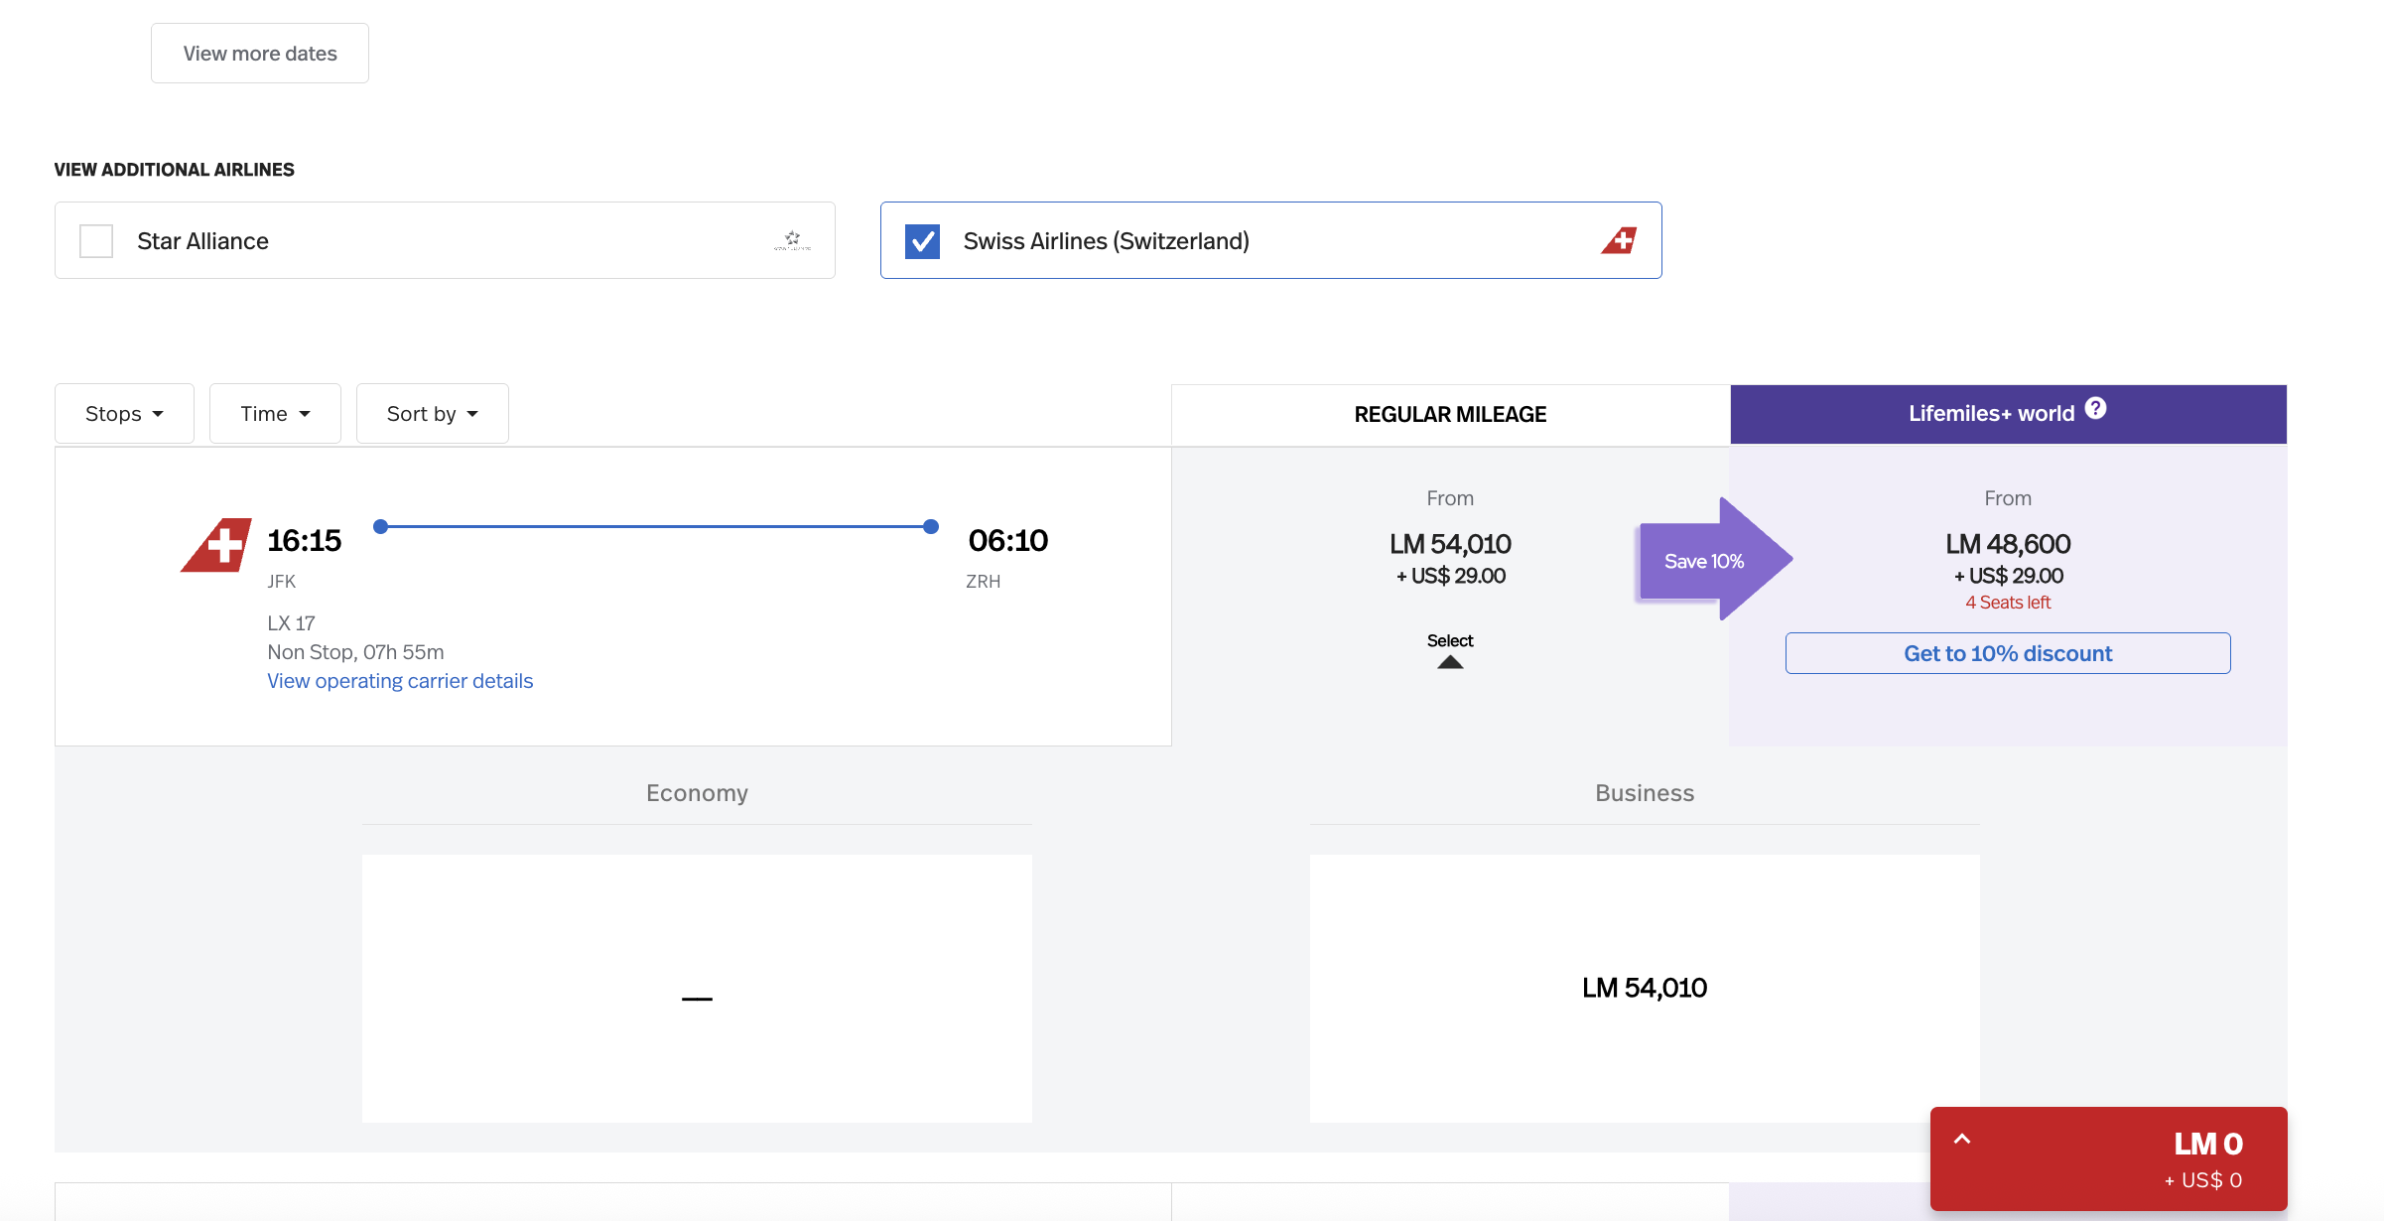Open View operating carrier details link

click(400, 681)
